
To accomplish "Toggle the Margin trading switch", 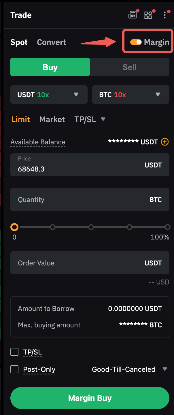I will (x=136, y=42).
